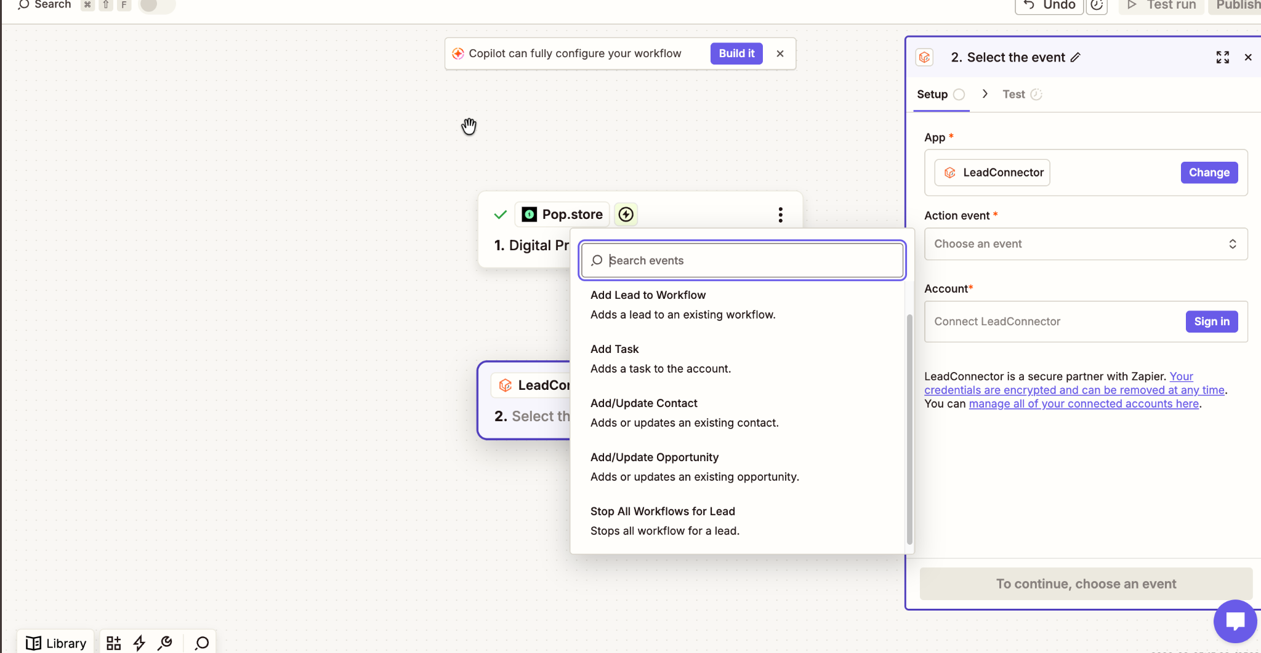The height and width of the screenshot is (653, 1261).
Task: Open version history clock icon
Action: (1097, 6)
